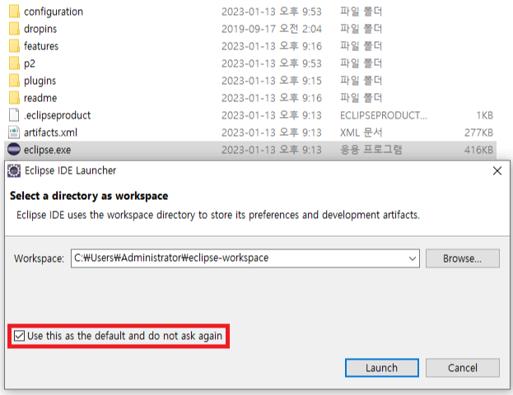Select the configuration folder name
This screenshot has width=513, height=395.
(x=54, y=12)
